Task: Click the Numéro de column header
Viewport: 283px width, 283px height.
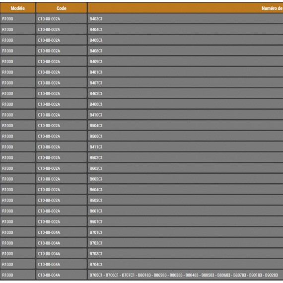Action: pyautogui.click(x=185, y=8)
